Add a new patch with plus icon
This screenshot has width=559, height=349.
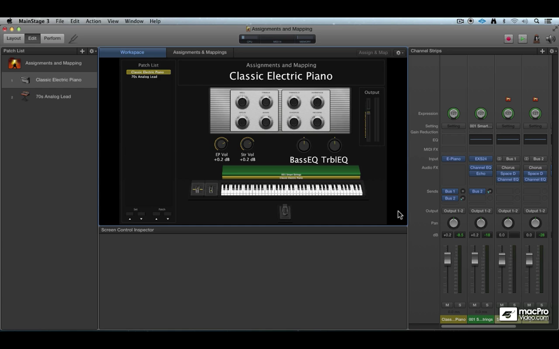coord(82,51)
